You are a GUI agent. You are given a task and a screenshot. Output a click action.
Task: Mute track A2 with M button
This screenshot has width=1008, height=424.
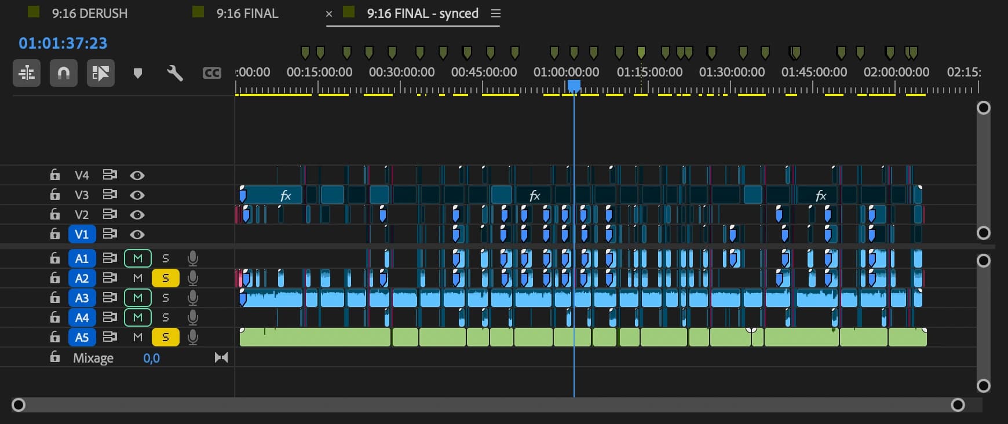[138, 278]
